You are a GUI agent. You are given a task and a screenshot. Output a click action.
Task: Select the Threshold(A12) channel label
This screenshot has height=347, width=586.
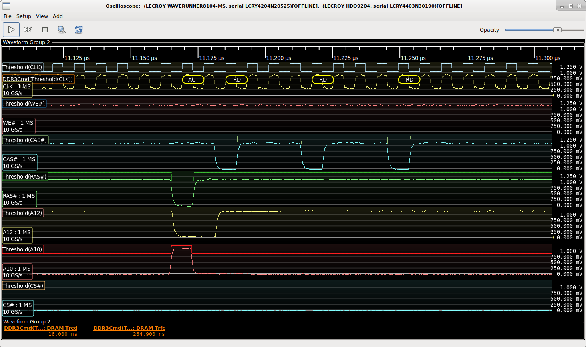pyautogui.click(x=22, y=213)
